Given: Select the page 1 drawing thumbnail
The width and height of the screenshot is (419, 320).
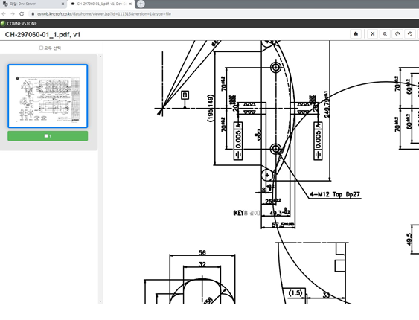Looking at the screenshot, I should tap(48, 96).
